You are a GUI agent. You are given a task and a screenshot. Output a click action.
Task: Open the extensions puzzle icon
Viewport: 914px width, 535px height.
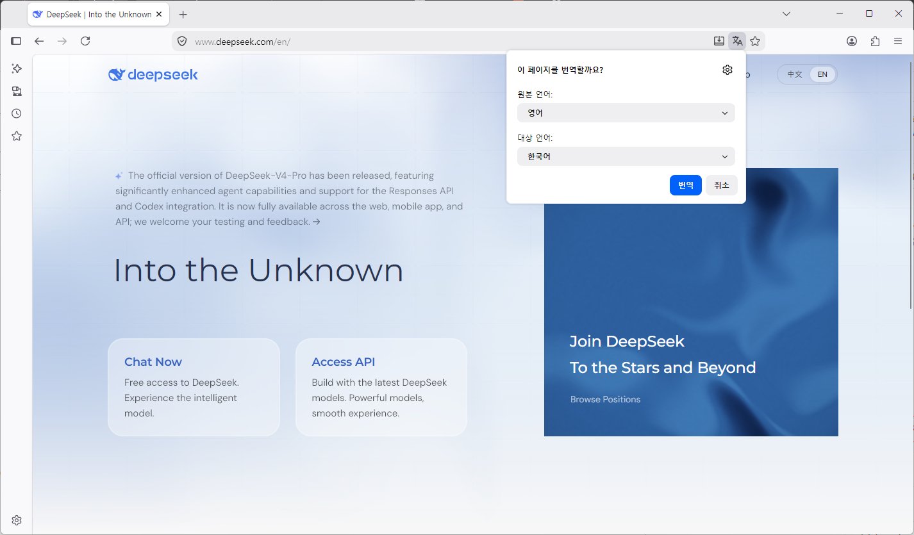click(x=875, y=41)
